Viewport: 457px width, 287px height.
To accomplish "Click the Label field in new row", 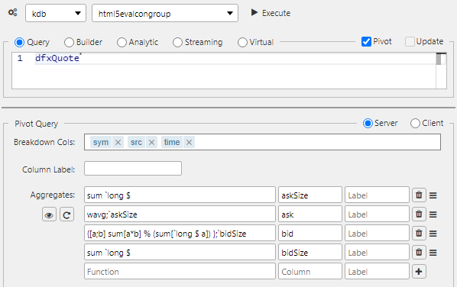I will [x=378, y=272].
